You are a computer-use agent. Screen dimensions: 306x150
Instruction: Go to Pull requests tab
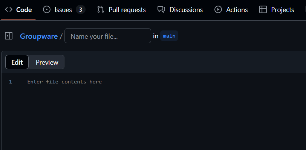click(121, 10)
